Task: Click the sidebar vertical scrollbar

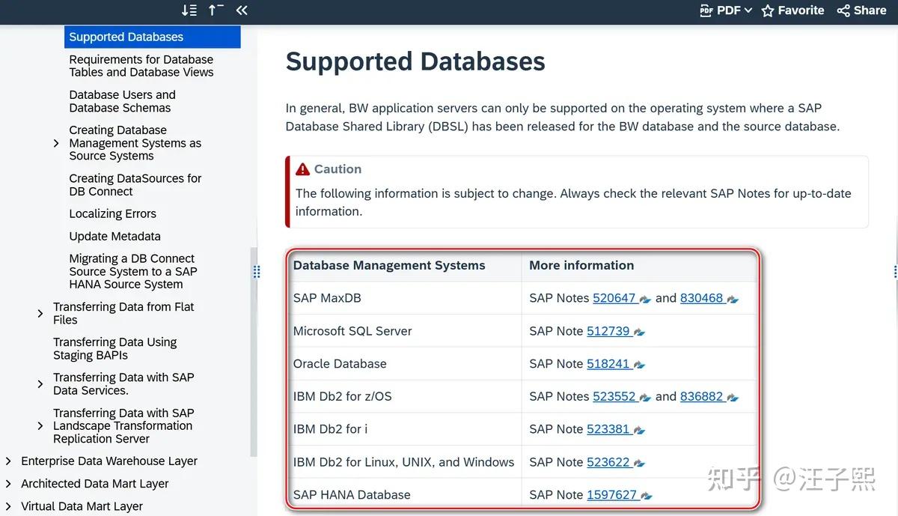Action: click(253, 351)
